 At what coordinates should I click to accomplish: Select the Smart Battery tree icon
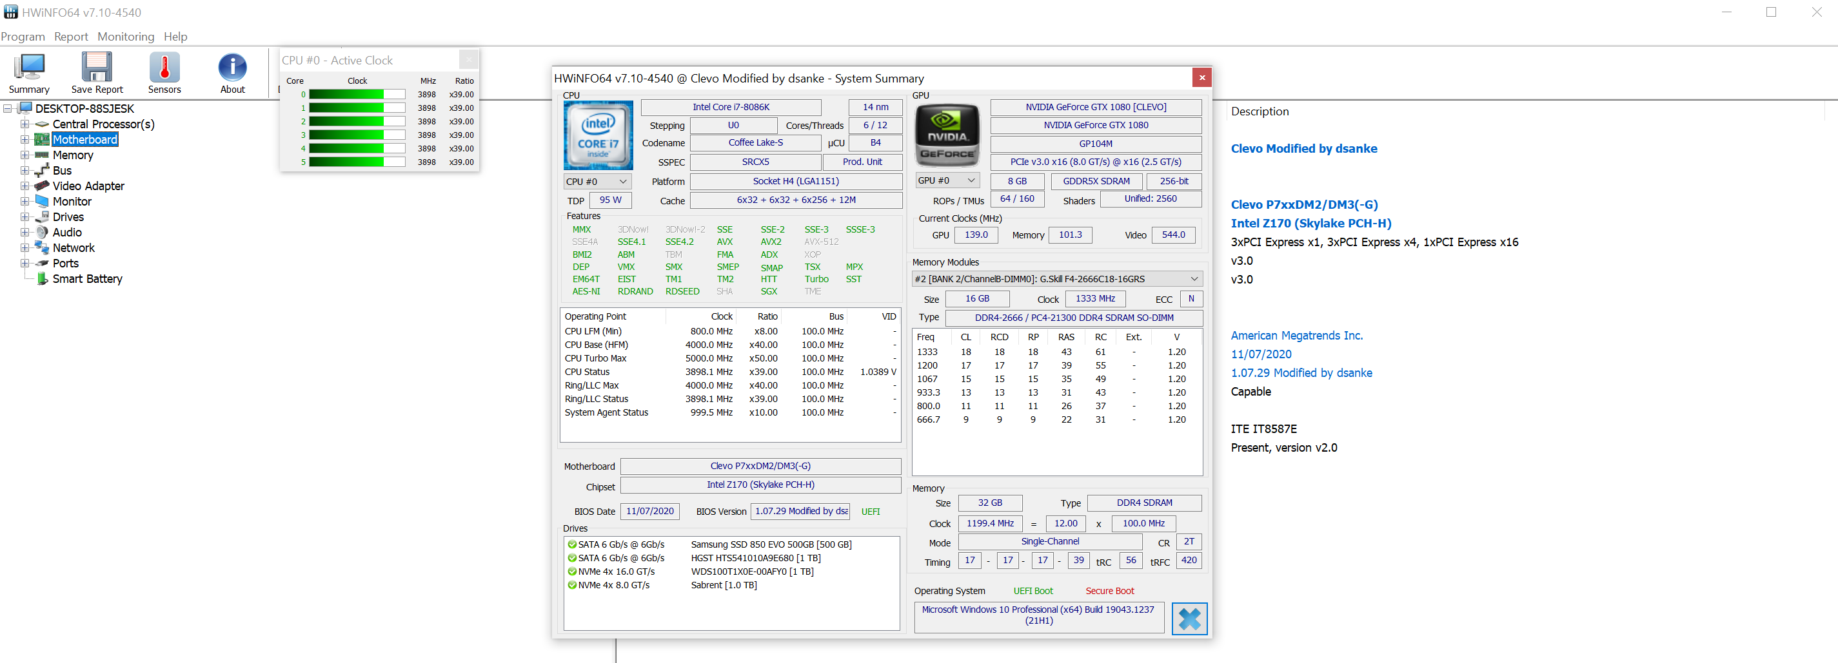[42, 279]
